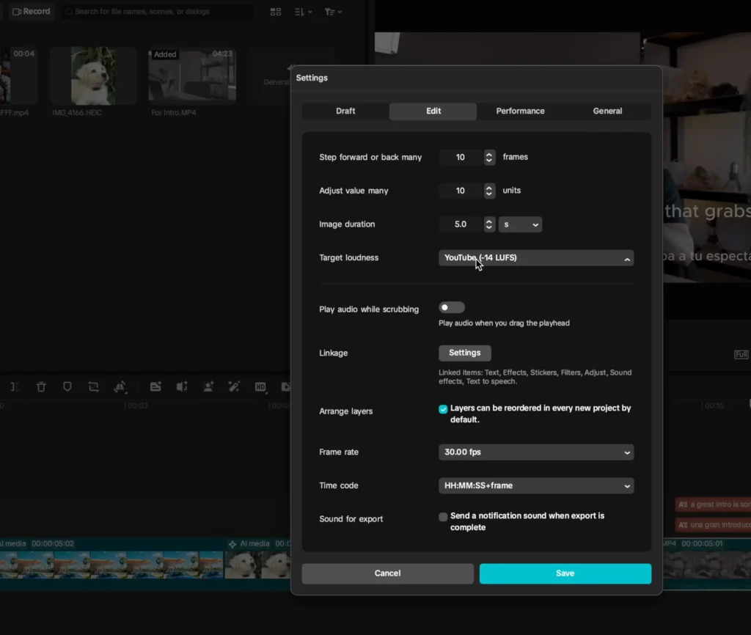
Task: Select the IMG_4166.HEIC puppy thumbnail
Action: coord(93,76)
